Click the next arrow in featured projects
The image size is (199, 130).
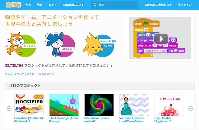pos(190,109)
